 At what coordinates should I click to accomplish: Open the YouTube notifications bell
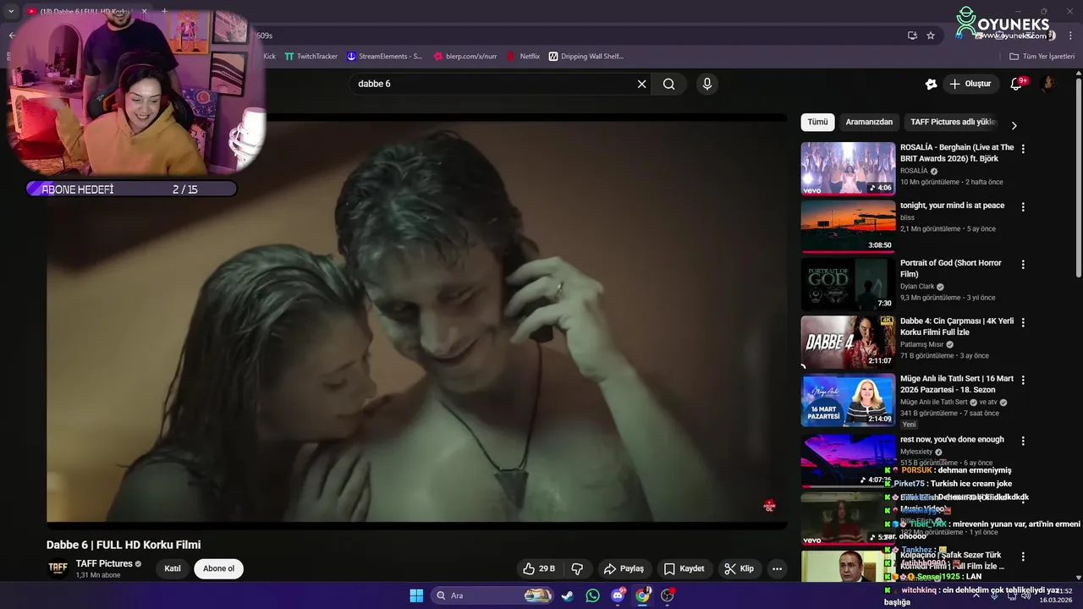[1016, 84]
